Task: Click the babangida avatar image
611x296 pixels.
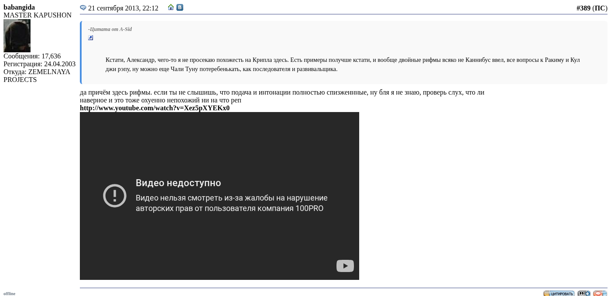Action: click(x=17, y=36)
